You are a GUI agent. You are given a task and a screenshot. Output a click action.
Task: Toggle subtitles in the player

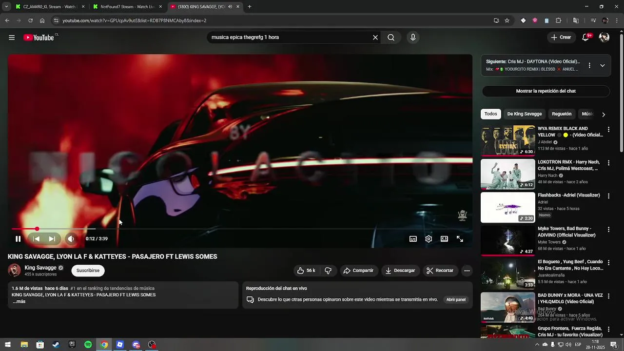click(413, 239)
